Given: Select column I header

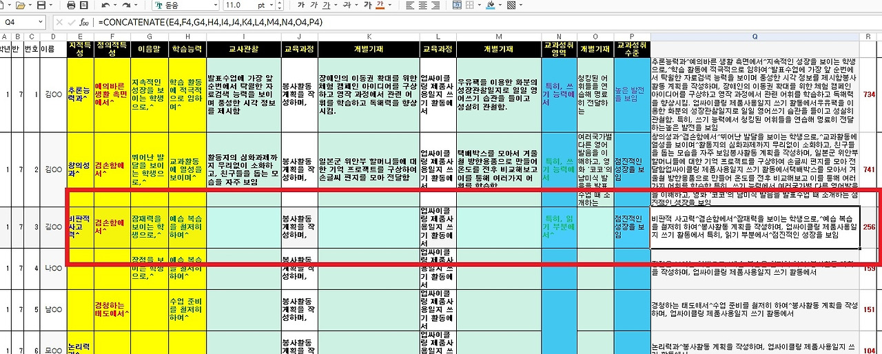Looking at the screenshot, I should click(243, 37).
